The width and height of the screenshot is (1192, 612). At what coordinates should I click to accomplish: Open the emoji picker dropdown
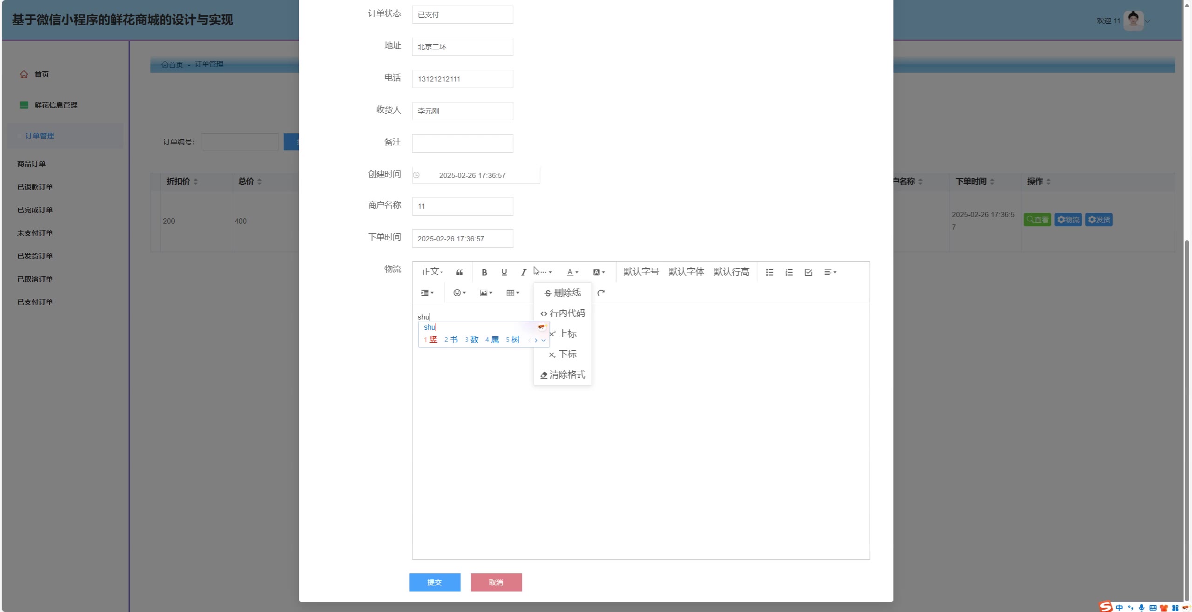tap(459, 293)
